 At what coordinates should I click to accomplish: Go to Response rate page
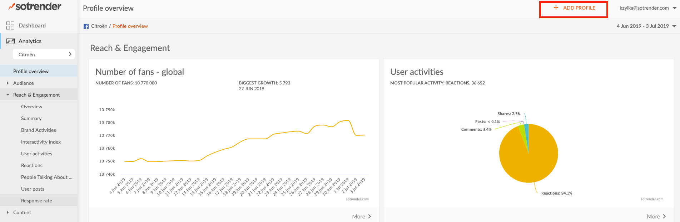coord(36,201)
